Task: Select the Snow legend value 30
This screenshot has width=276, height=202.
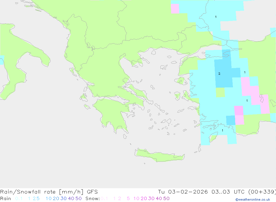Action: pyautogui.click(x=151, y=198)
